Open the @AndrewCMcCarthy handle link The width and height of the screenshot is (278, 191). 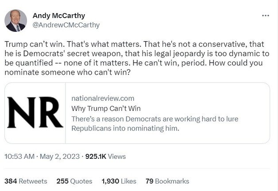click(x=66, y=25)
